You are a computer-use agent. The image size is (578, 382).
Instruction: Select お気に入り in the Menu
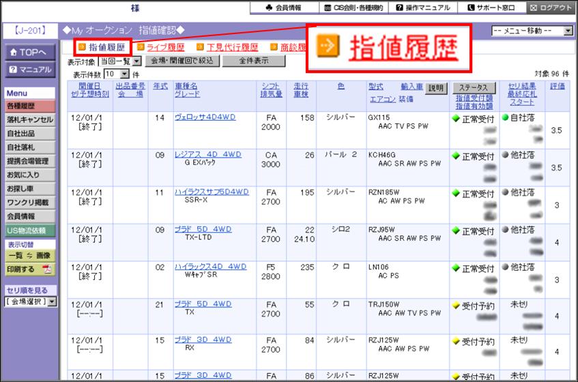tap(31, 175)
